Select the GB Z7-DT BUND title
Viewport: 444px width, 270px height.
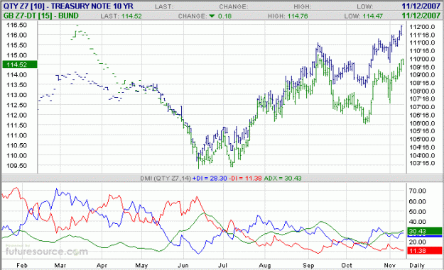click(x=40, y=16)
